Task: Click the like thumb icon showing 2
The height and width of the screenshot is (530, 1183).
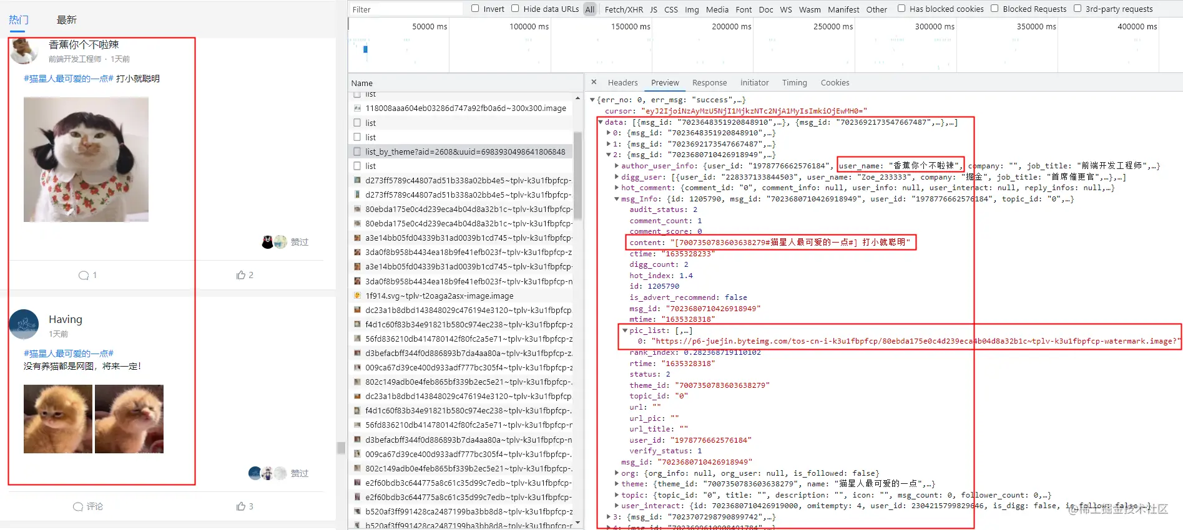Action: tap(240, 275)
